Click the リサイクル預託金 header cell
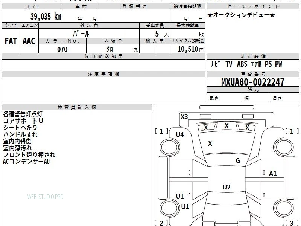 [187, 41]
